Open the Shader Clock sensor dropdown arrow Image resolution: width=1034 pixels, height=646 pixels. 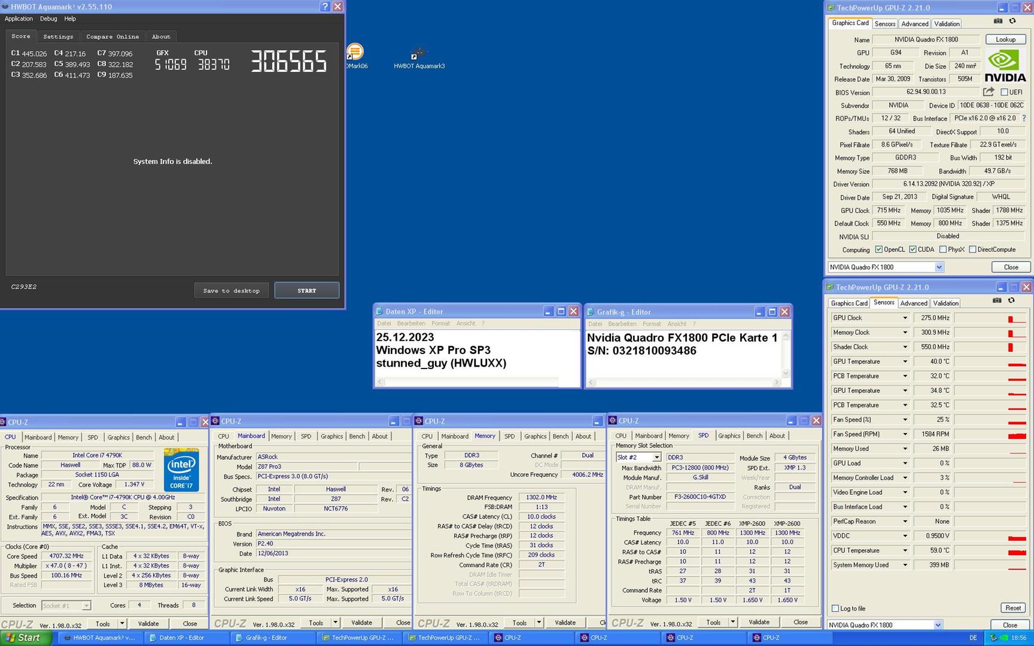(x=905, y=347)
